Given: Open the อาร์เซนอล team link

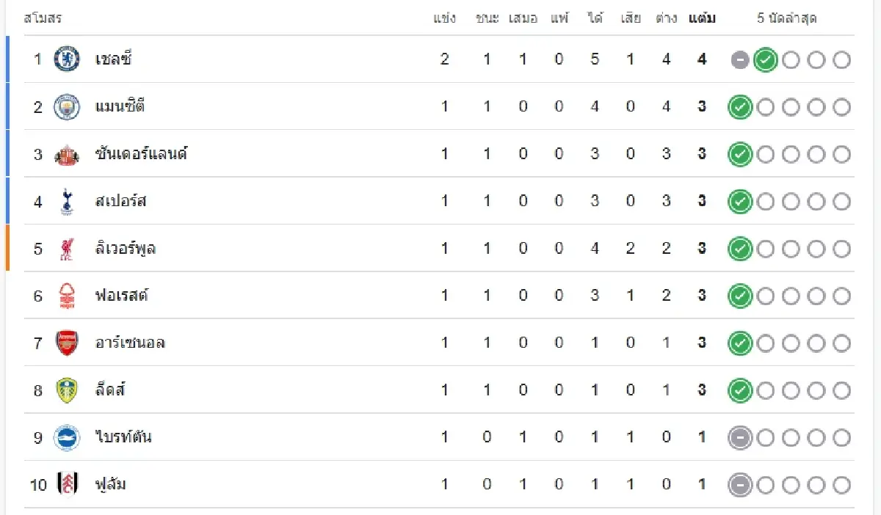Looking at the screenshot, I should [130, 343].
